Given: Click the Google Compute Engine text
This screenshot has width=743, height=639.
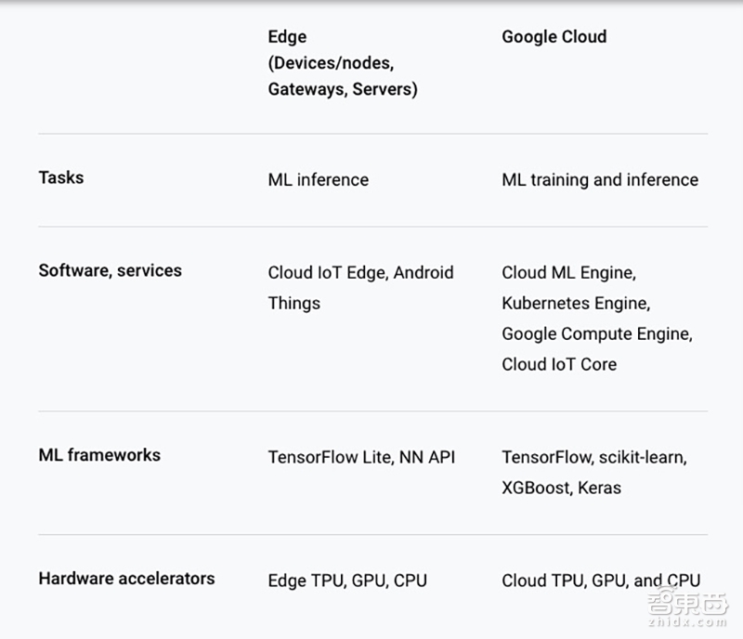Looking at the screenshot, I should pos(597,333).
